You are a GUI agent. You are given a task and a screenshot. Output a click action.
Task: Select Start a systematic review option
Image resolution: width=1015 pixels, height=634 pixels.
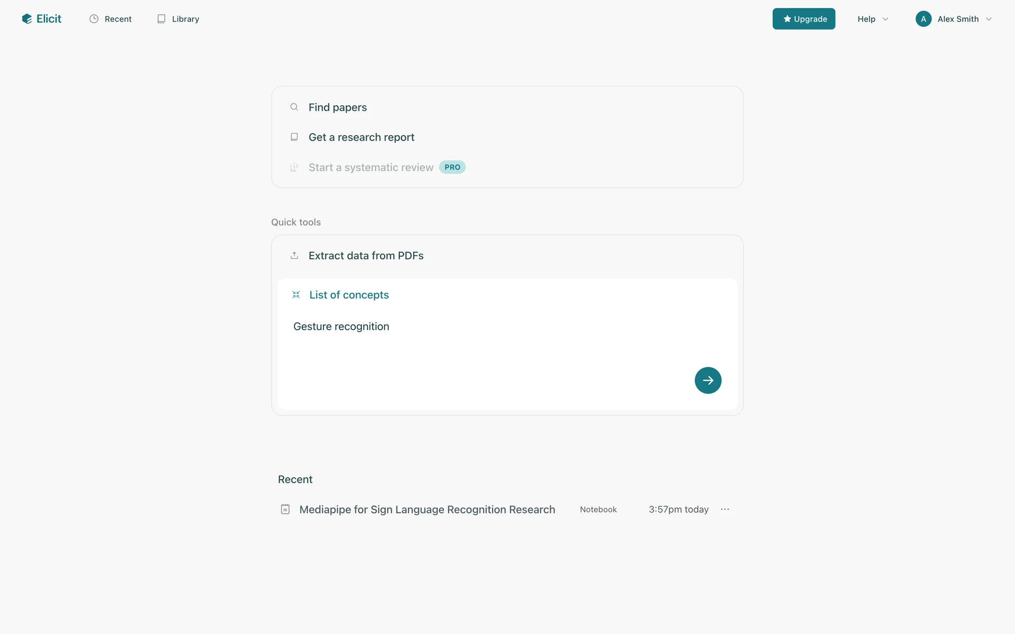371,167
